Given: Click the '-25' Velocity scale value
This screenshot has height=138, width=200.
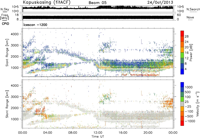Looking at the screenshot, I should coord(188,106).
